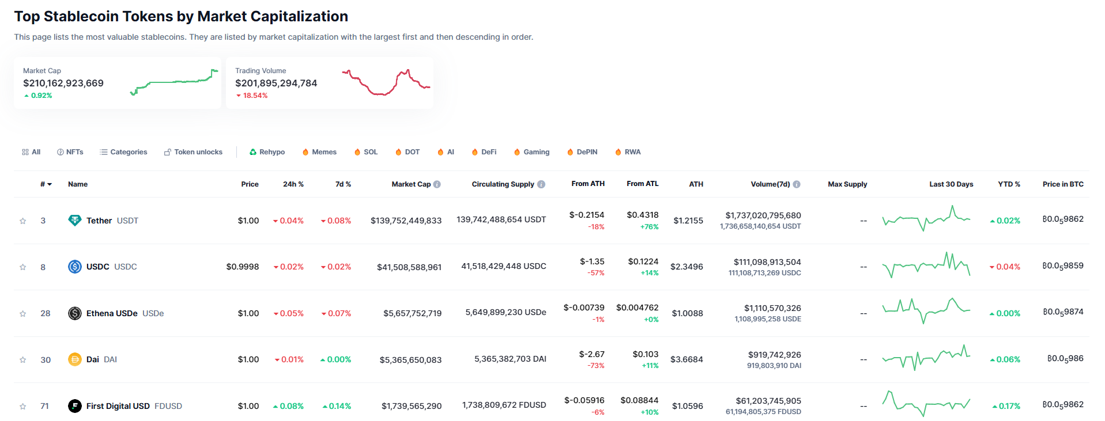The image size is (1105, 421).
Task: Click the Dai coin logo
Action: [x=75, y=359]
